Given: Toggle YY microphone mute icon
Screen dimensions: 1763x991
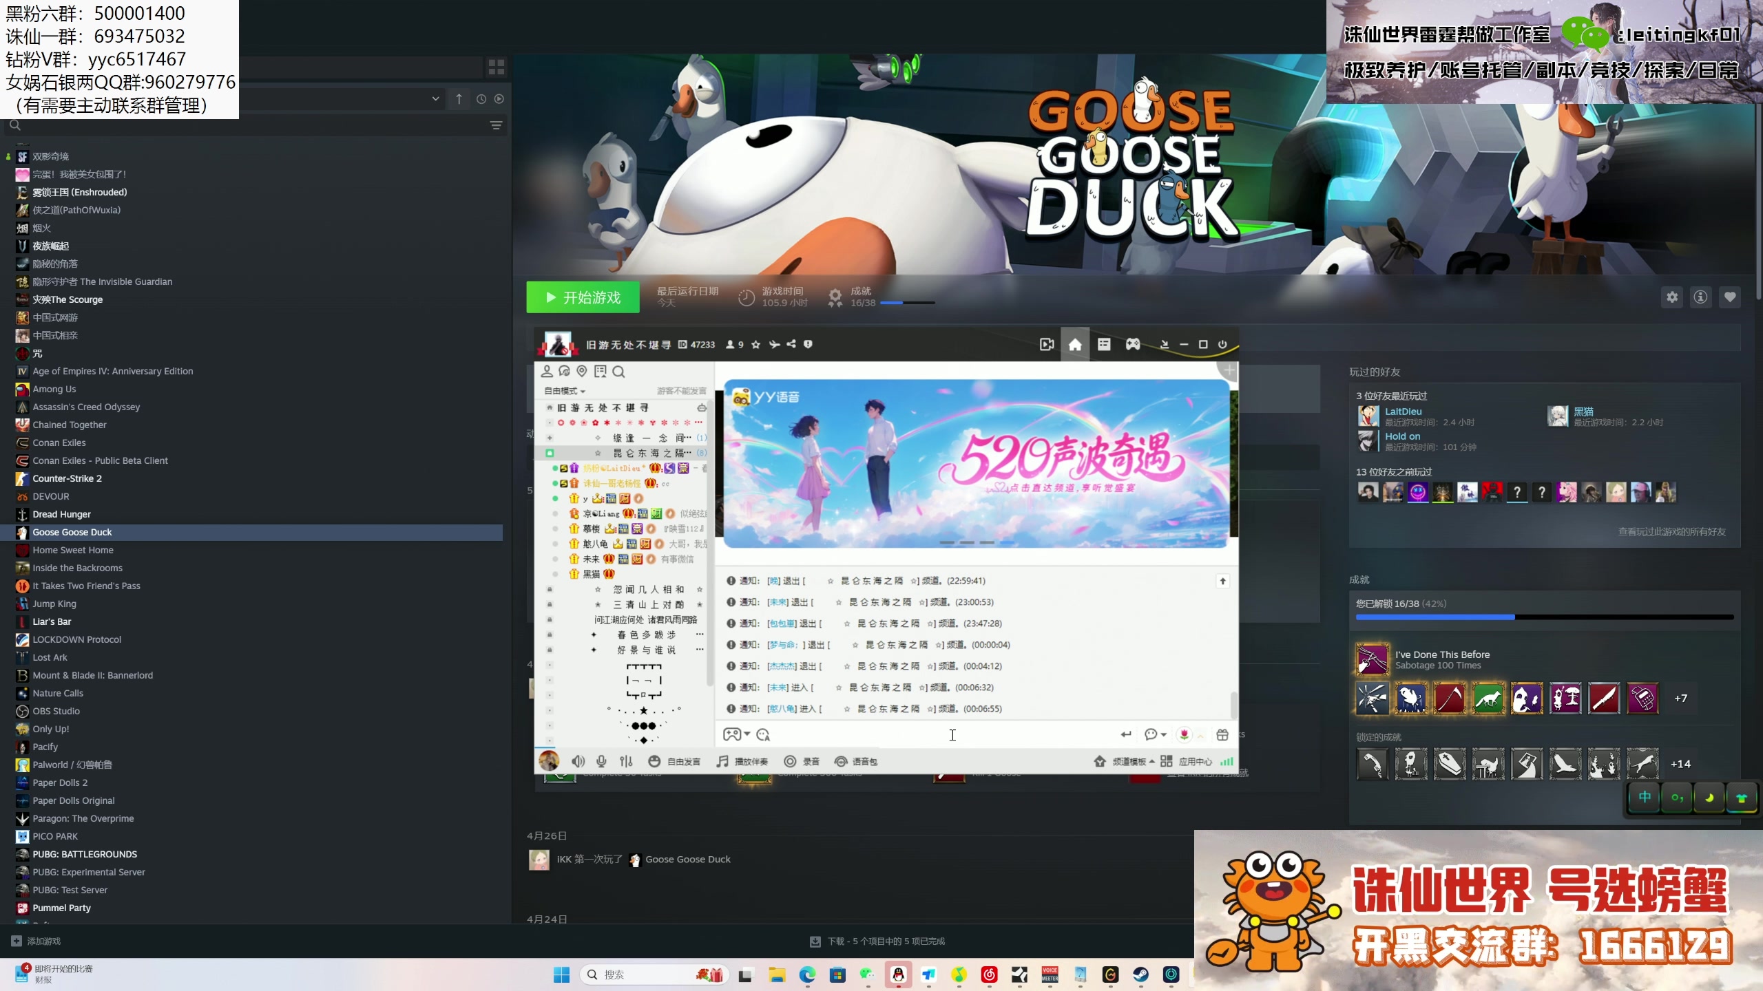Looking at the screenshot, I should [601, 761].
